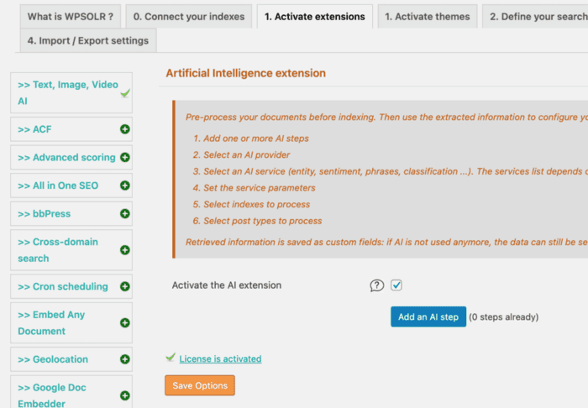This screenshot has width=588, height=408.
Task: Click the Add an AI step button
Action: pos(428,317)
